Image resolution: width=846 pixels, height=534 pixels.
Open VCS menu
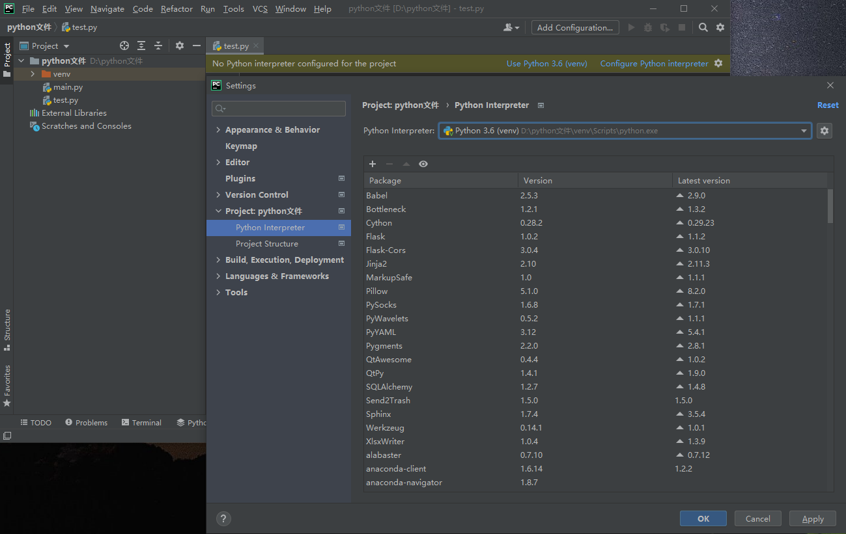pyautogui.click(x=260, y=9)
